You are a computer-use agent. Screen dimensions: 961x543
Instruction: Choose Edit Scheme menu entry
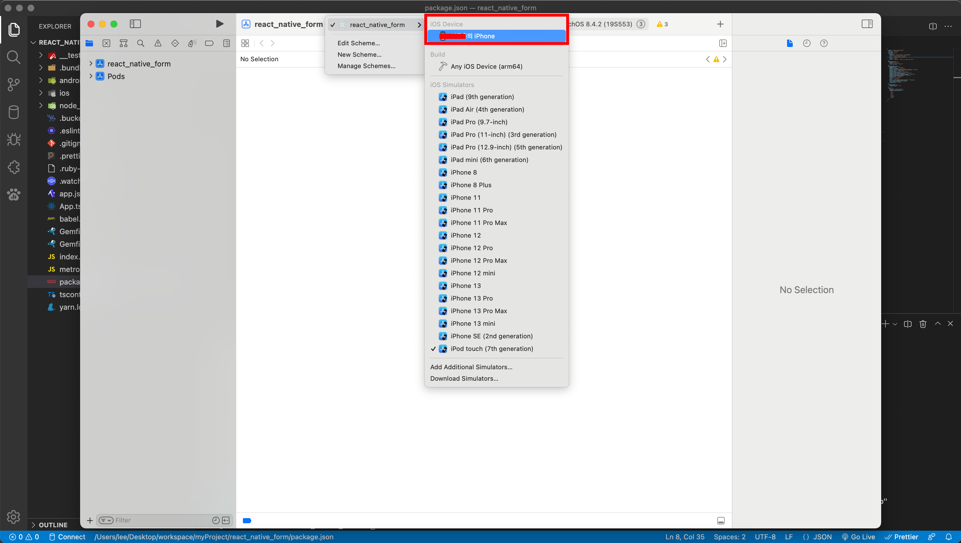[x=358, y=43]
